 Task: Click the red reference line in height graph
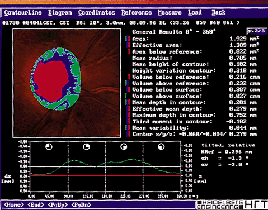coord(105,175)
